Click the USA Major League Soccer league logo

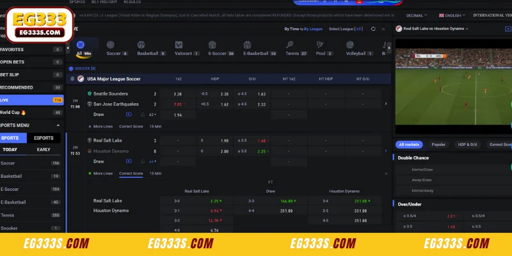(x=81, y=79)
